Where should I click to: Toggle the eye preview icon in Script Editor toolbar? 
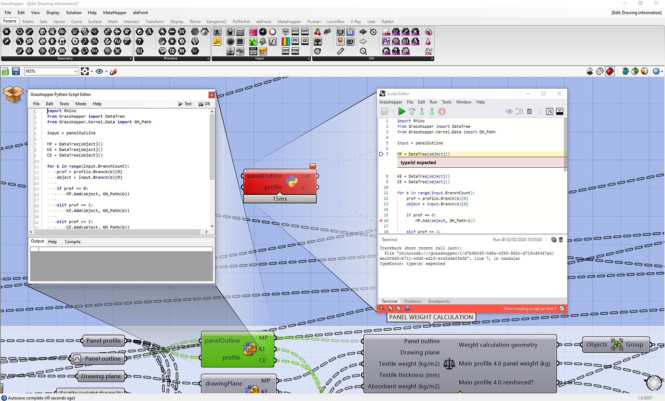(509, 111)
